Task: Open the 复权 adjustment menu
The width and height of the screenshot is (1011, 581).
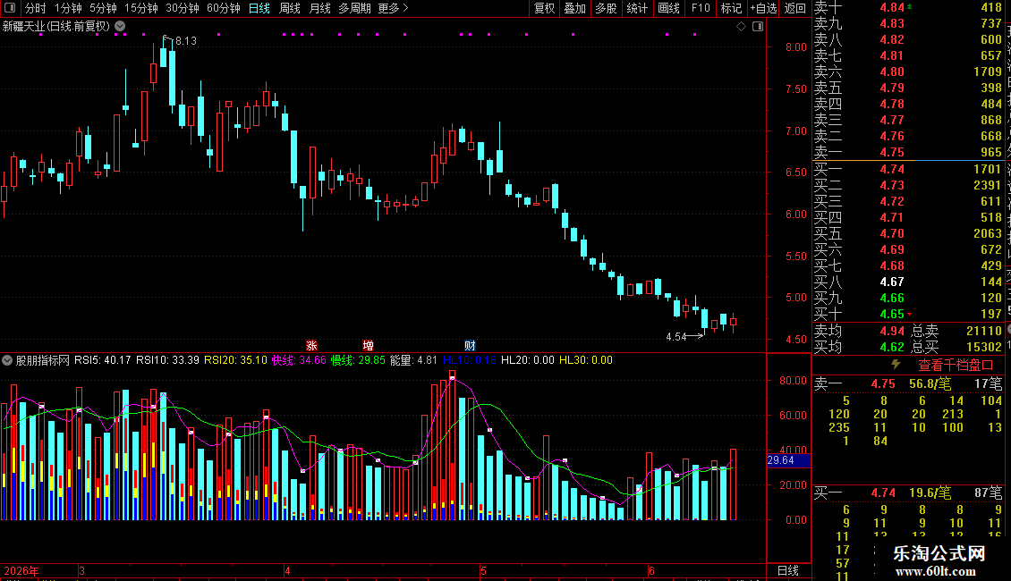Action: pyautogui.click(x=544, y=8)
